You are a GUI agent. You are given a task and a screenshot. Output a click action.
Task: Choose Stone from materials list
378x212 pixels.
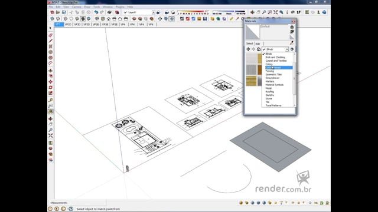point(269,98)
